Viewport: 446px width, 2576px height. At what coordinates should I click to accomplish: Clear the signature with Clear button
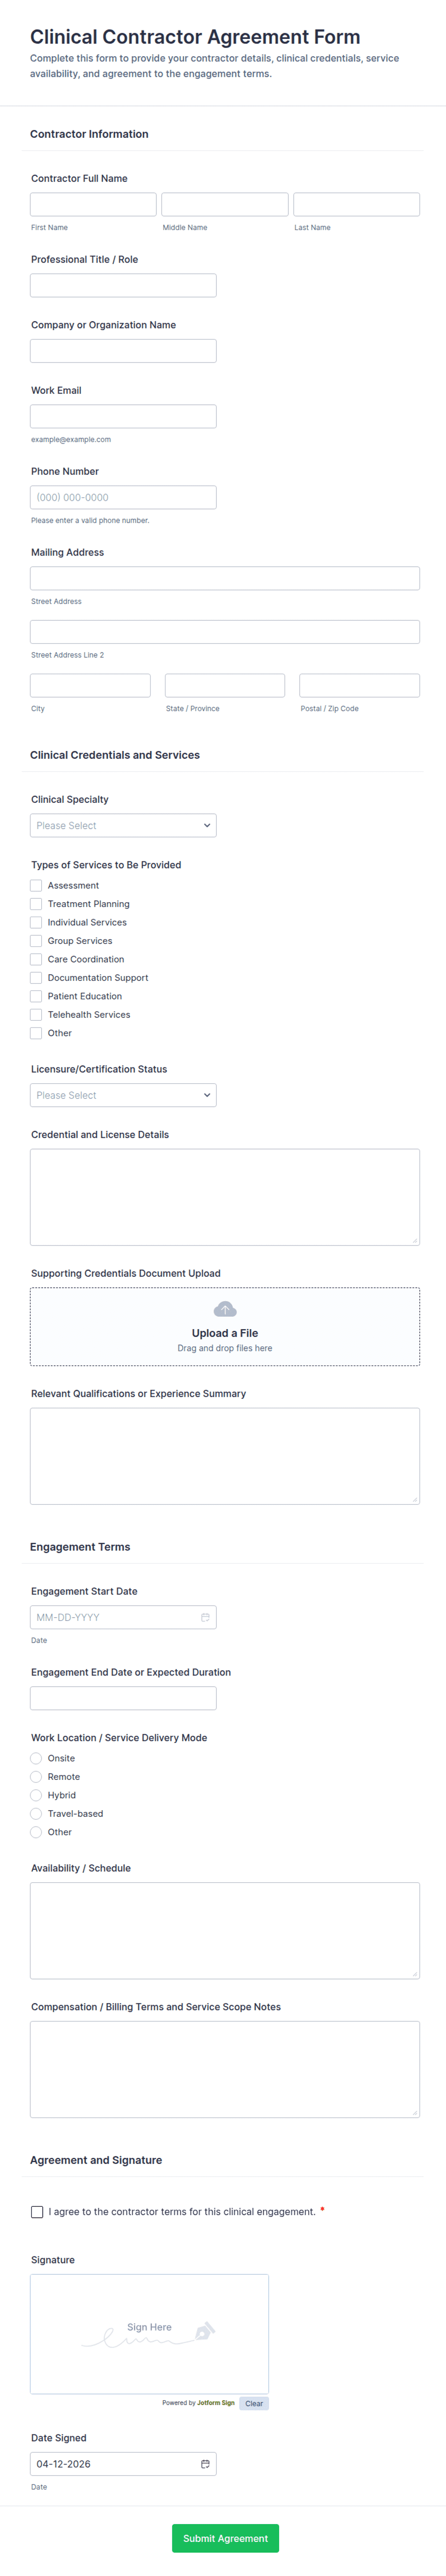[x=253, y=2404]
